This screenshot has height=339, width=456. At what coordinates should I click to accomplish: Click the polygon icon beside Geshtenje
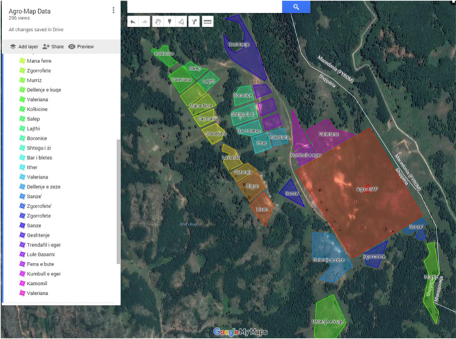point(22,235)
